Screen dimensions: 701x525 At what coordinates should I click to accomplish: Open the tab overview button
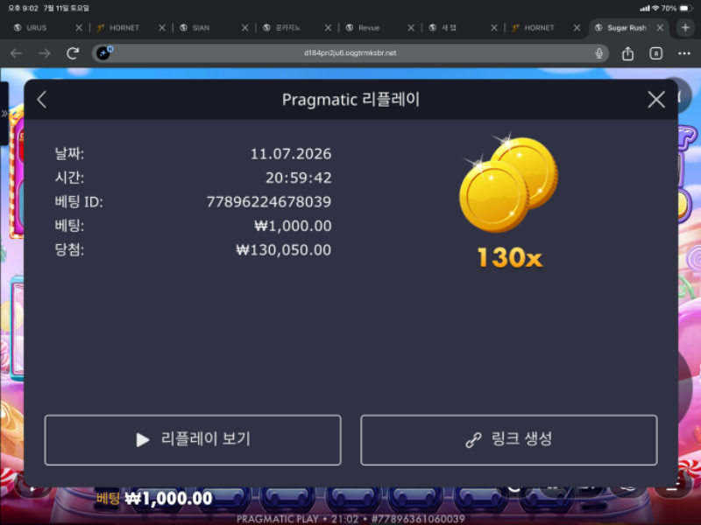tap(655, 53)
